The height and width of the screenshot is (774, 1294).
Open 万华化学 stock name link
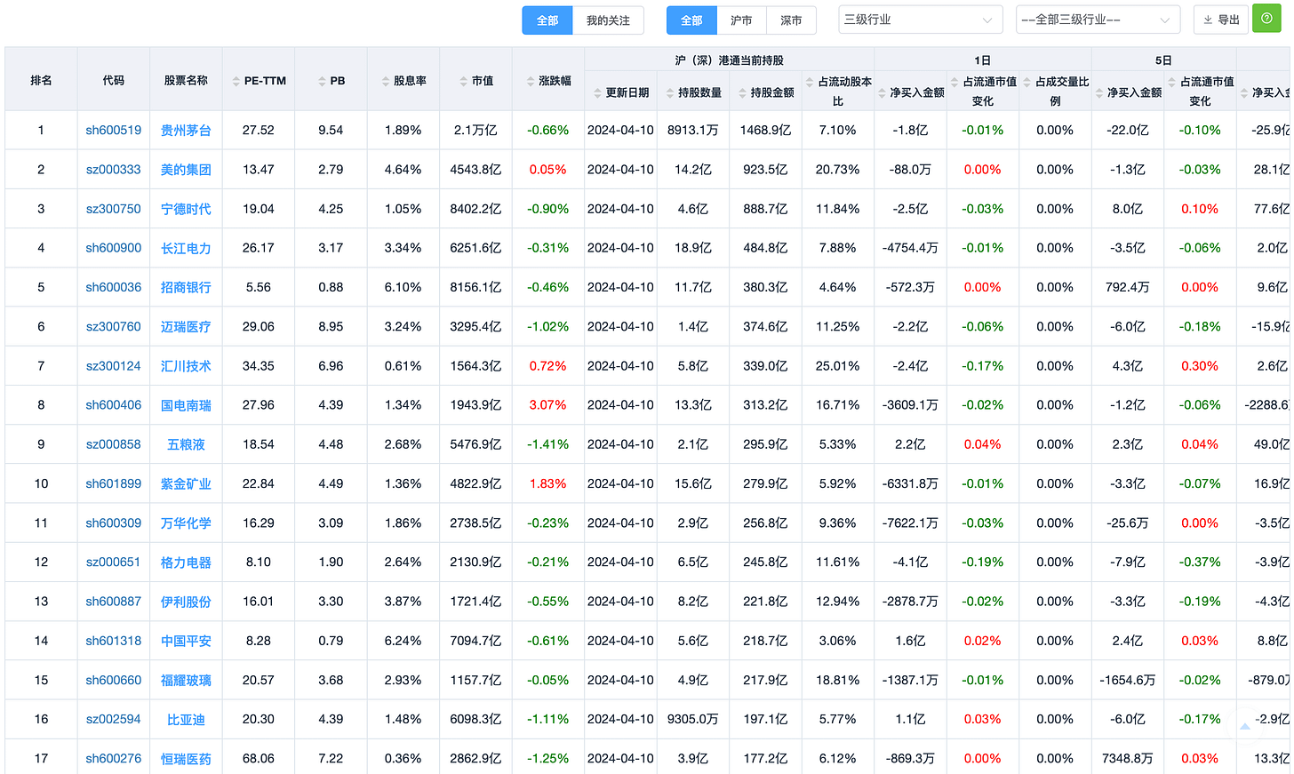186,523
